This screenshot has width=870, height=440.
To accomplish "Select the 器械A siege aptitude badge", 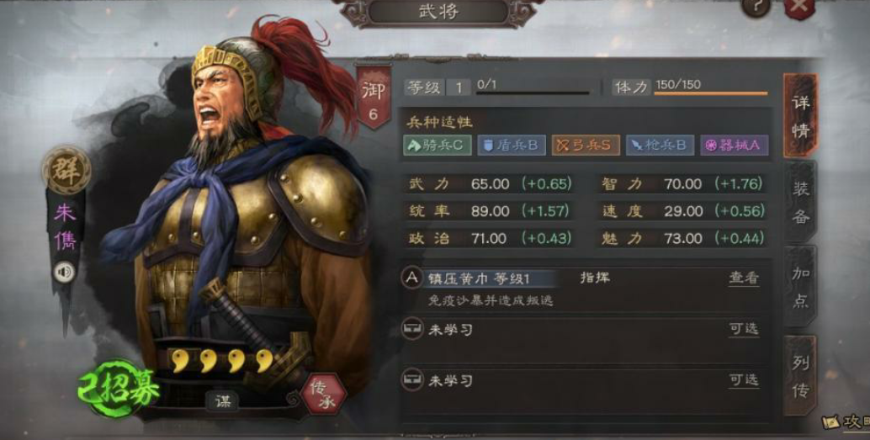I will click(734, 146).
